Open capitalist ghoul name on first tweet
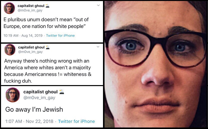This screenshot has width=208, height=129. click(31, 6)
